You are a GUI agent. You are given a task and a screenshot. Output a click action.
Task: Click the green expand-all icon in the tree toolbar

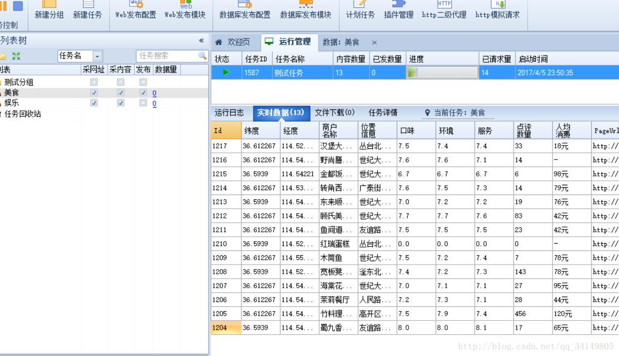(x=16, y=56)
